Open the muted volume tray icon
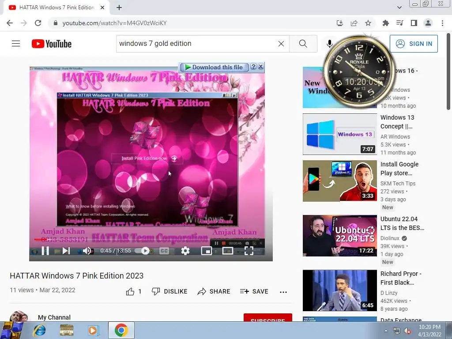This screenshot has width=452, height=339. [x=407, y=331]
